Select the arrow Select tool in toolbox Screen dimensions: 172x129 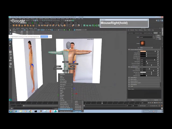click(x=10, y=30)
